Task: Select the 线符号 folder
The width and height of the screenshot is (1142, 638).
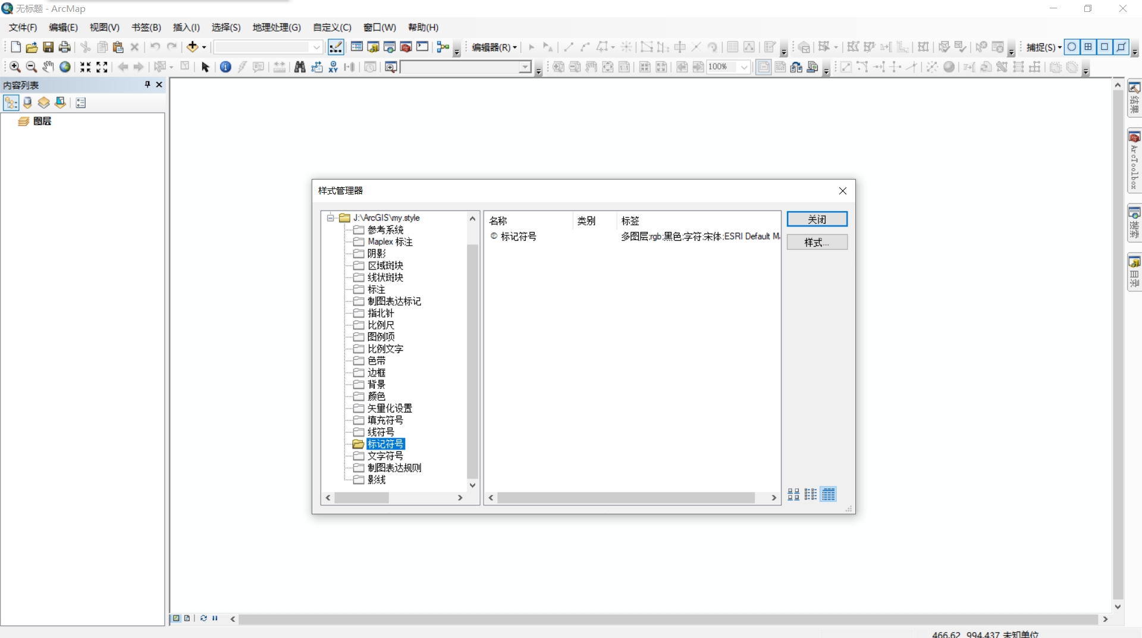Action: (x=381, y=432)
